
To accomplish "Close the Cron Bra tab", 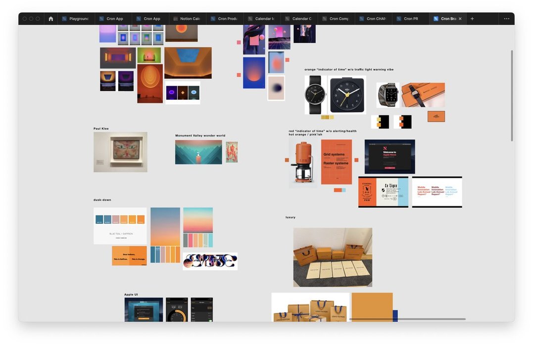I will click(x=460, y=19).
